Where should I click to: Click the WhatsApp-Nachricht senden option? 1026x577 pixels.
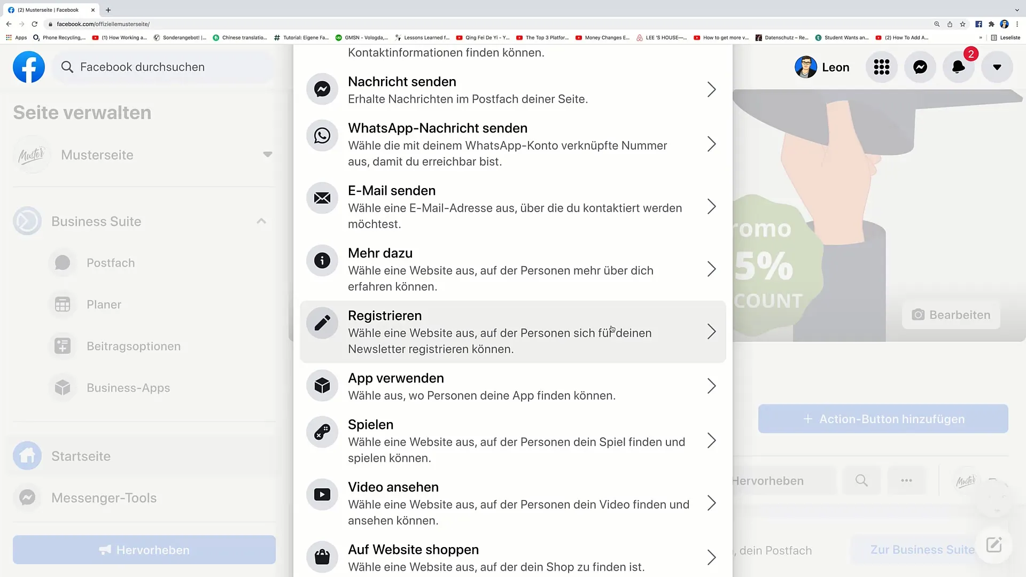tap(513, 144)
